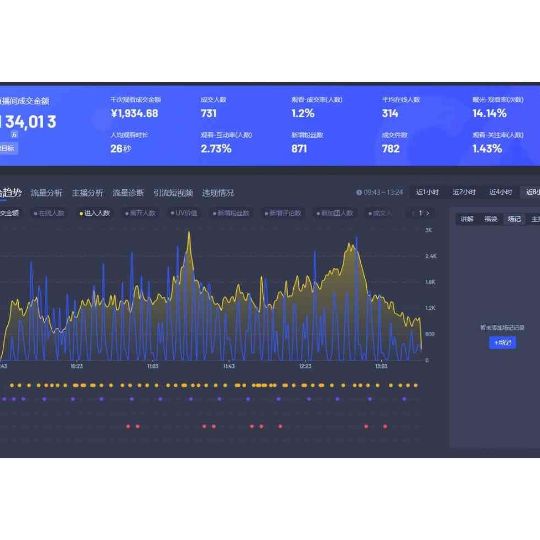The width and height of the screenshot is (540, 540).
Task: Toggle the 新增评论数 legend item
Action: coord(283,213)
